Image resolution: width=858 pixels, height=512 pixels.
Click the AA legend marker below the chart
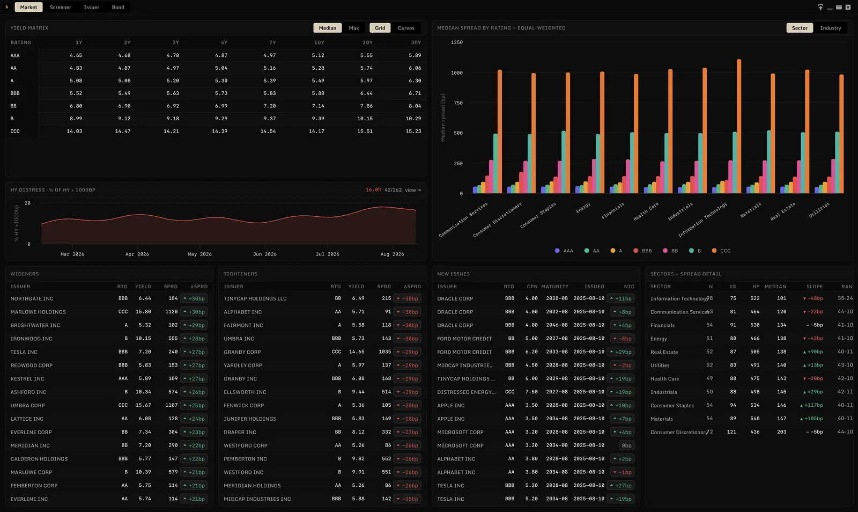[x=587, y=251]
